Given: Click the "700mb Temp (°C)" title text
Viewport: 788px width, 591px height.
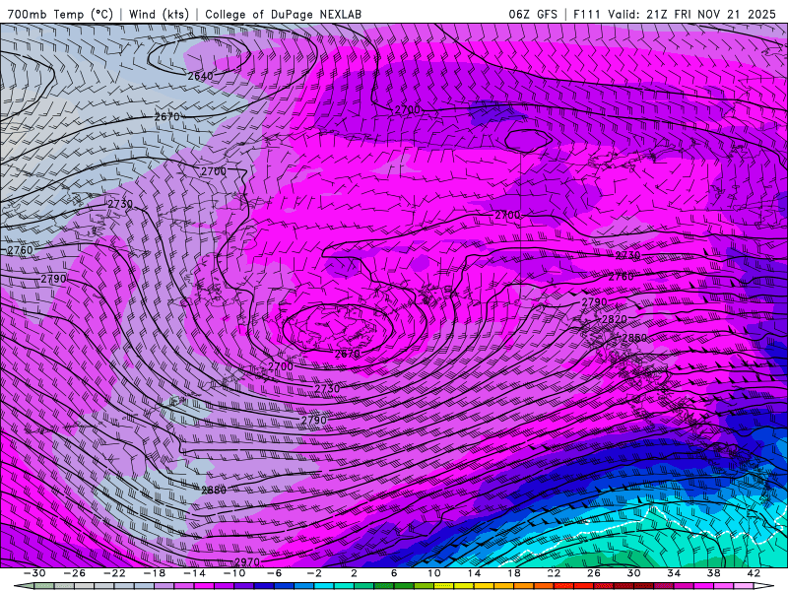Looking at the screenshot, I should (x=60, y=14).
